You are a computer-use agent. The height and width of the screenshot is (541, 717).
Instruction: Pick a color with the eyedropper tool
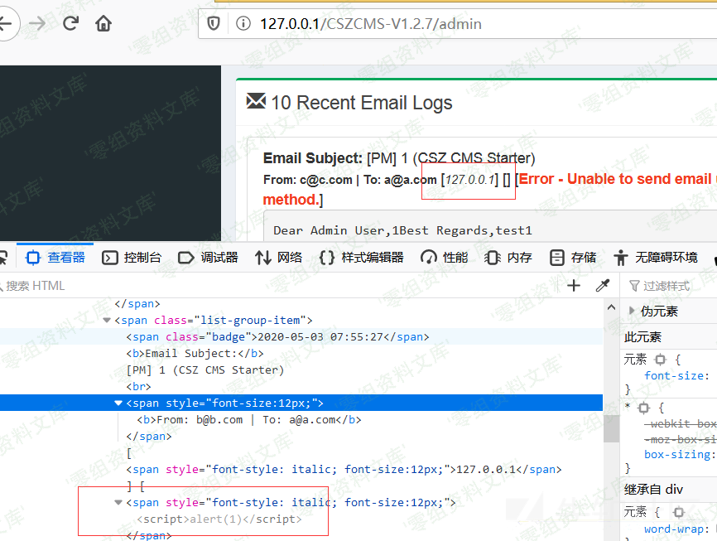[603, 286]
